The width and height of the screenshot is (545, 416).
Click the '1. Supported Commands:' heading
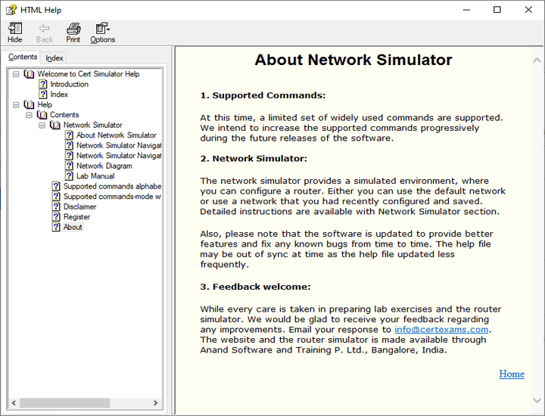click(x=263, y=95)
